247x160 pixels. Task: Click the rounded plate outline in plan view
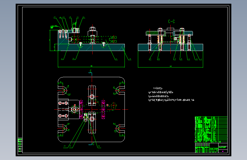pyautogui.click(x=91, y=109)
